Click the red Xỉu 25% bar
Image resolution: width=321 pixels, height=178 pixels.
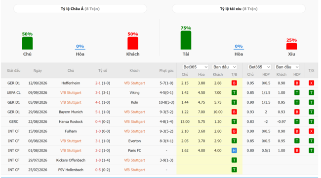(x=291, y=46)
